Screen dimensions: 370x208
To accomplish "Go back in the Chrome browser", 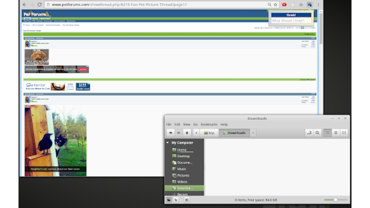I will pyautogui.click(x=24, y=4).
